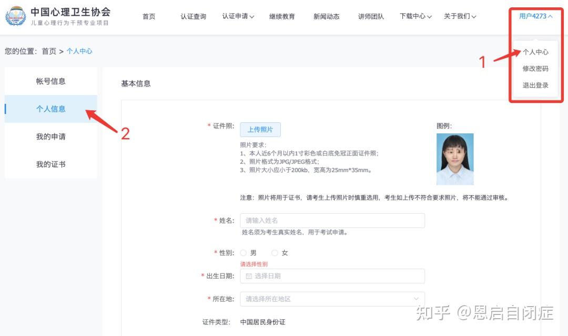Click the 姓名 name input field
This screenshot has height=336, width=568.
[332, 220]
